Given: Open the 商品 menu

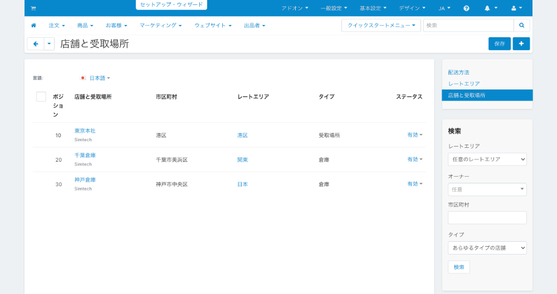Looking at the screenshot, I should (x=85, y=25).
